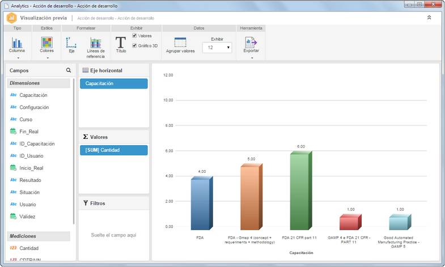
Task: Click the Abc icon beside Resultado field
Action: (x=14, y=180)
